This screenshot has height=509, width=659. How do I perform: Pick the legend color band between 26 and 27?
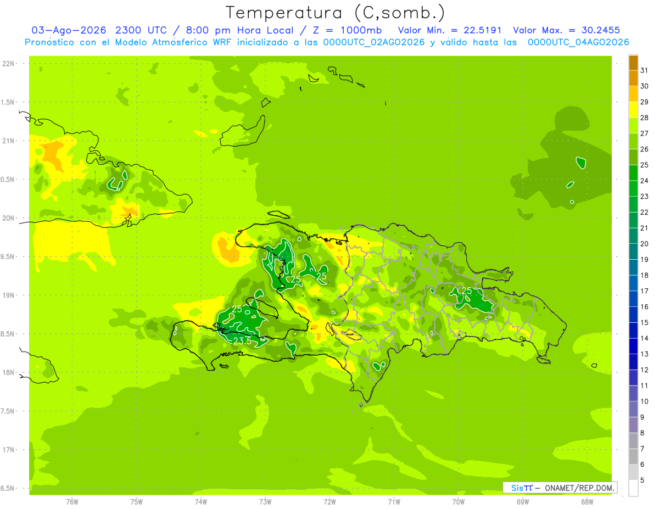pyautogui.click(x=633, y=141)
